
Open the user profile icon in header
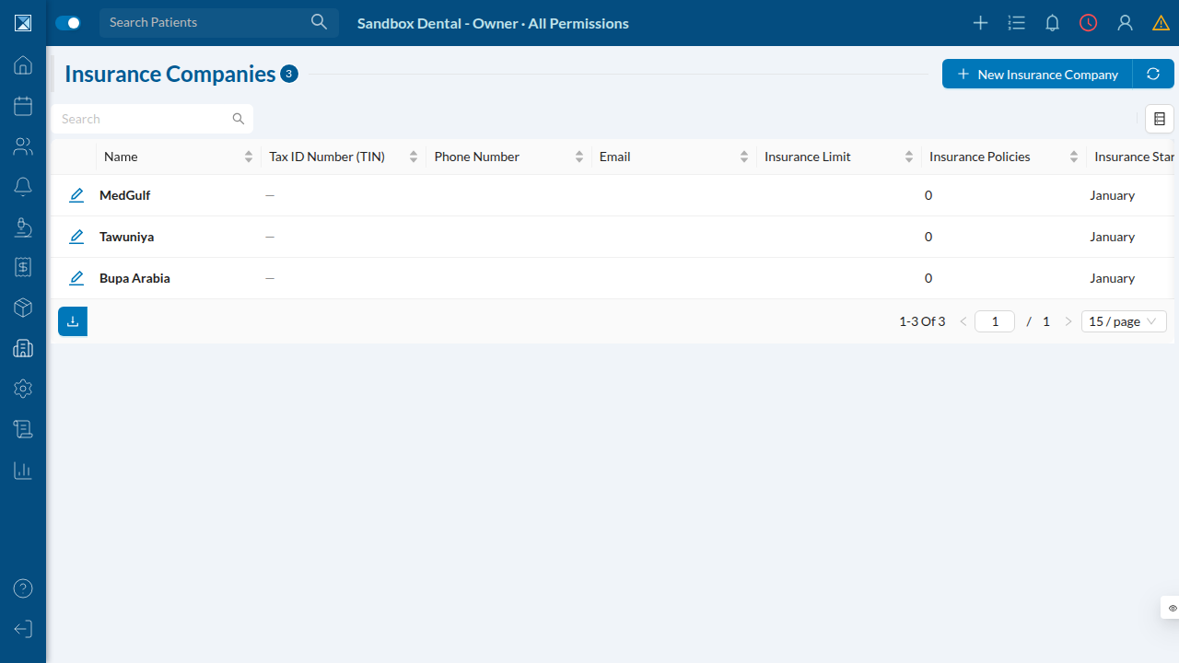pos(1125,23)
